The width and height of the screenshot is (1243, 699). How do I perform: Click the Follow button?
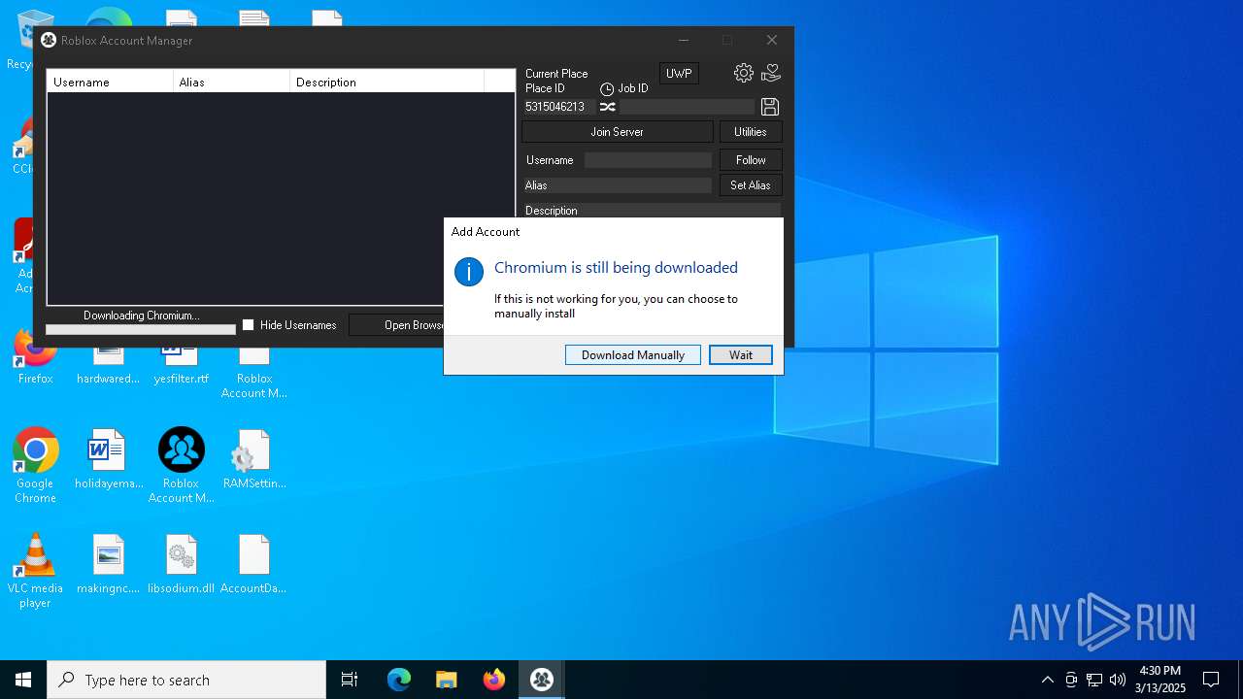751,160
